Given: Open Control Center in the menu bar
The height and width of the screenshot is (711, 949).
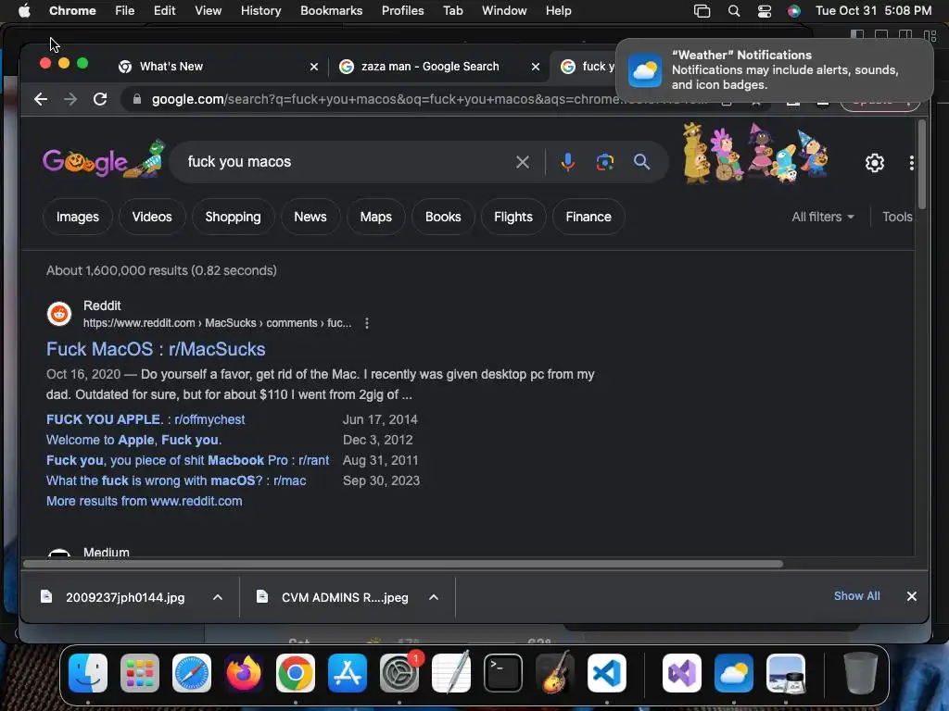Looking at the screenshot, I should click(765, 11).
